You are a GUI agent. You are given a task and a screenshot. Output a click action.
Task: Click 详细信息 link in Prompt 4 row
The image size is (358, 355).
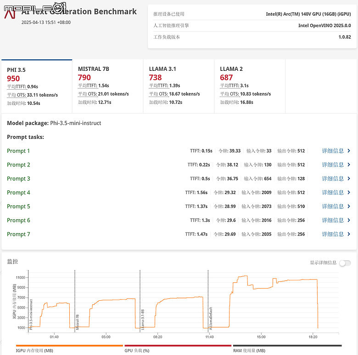pos(333,192)
